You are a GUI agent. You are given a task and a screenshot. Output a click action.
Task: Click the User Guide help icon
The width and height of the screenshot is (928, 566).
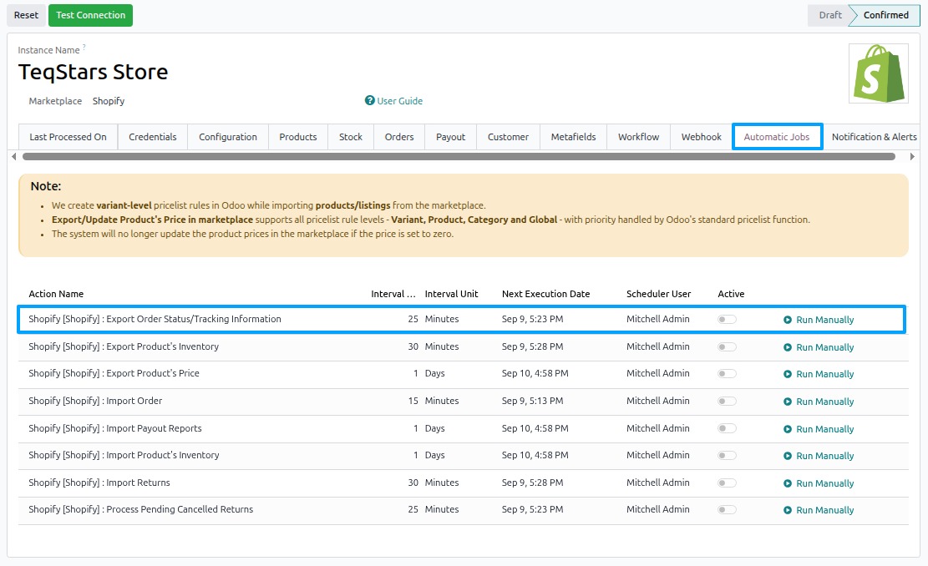[x=370, y=100]
